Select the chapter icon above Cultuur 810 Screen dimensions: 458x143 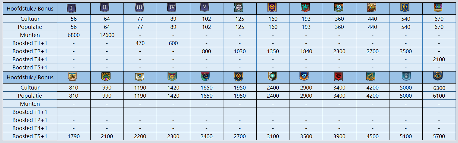click(x=72, y=77)
